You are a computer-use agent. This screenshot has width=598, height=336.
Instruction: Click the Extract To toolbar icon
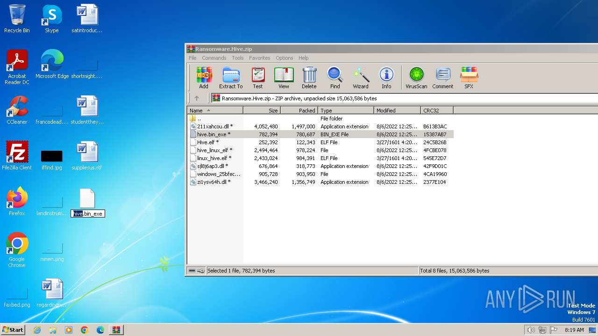click(x=231, y=77)
